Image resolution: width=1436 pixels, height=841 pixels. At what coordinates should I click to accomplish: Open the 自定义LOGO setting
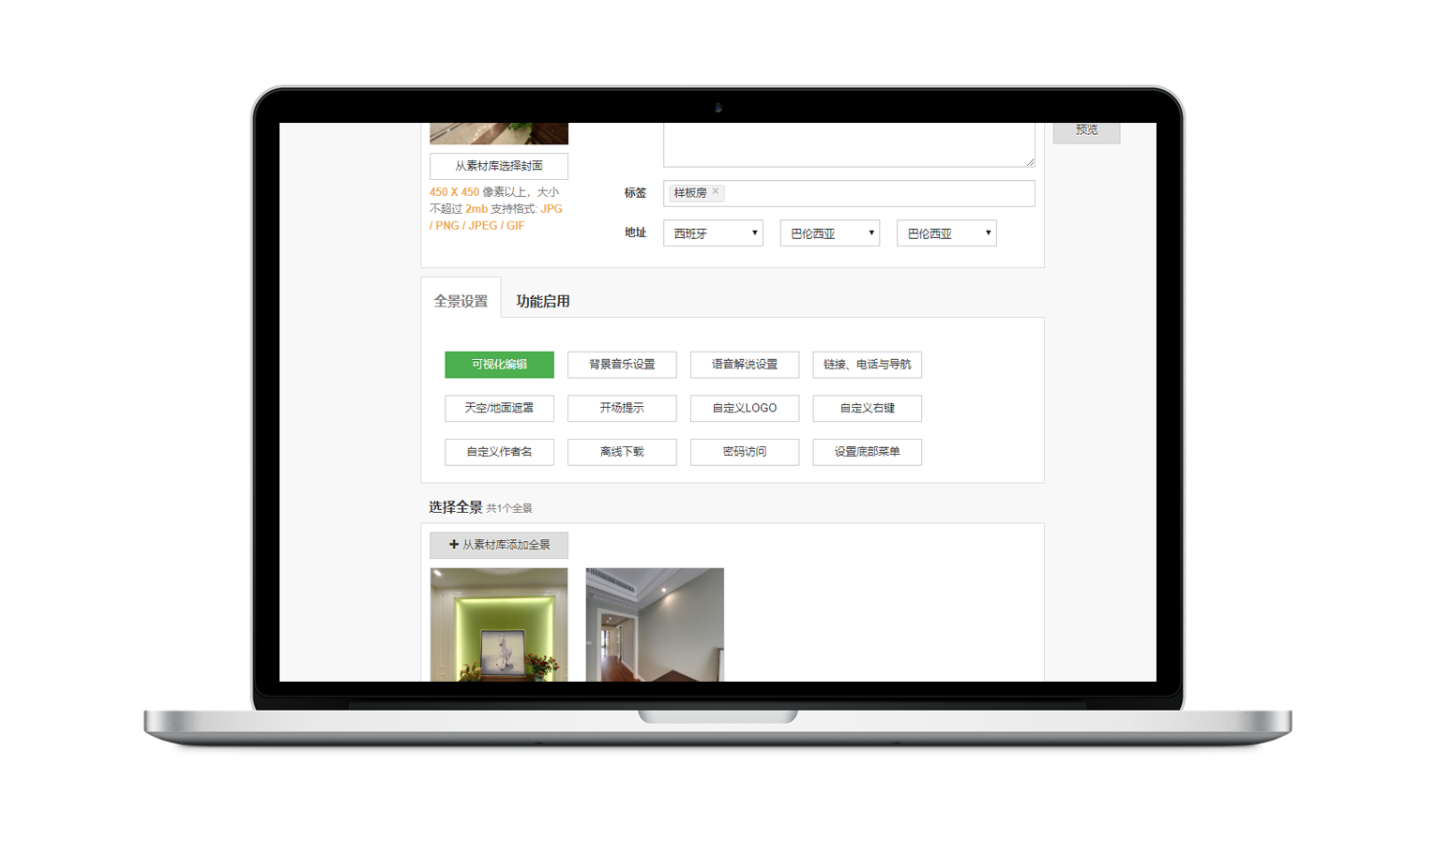(x=745, y=408)
